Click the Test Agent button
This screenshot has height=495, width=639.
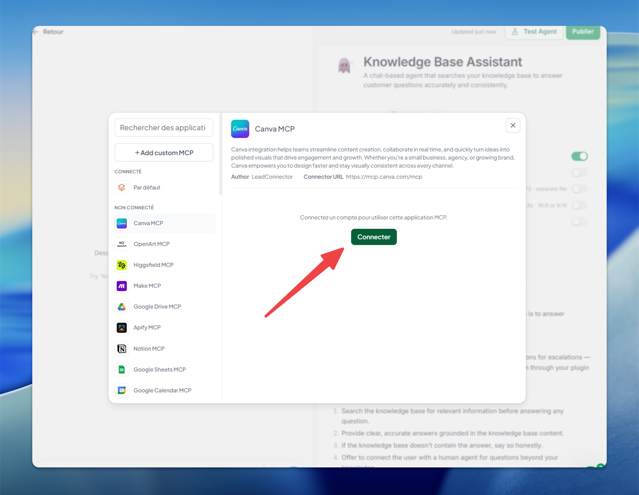tap(534, 32)
